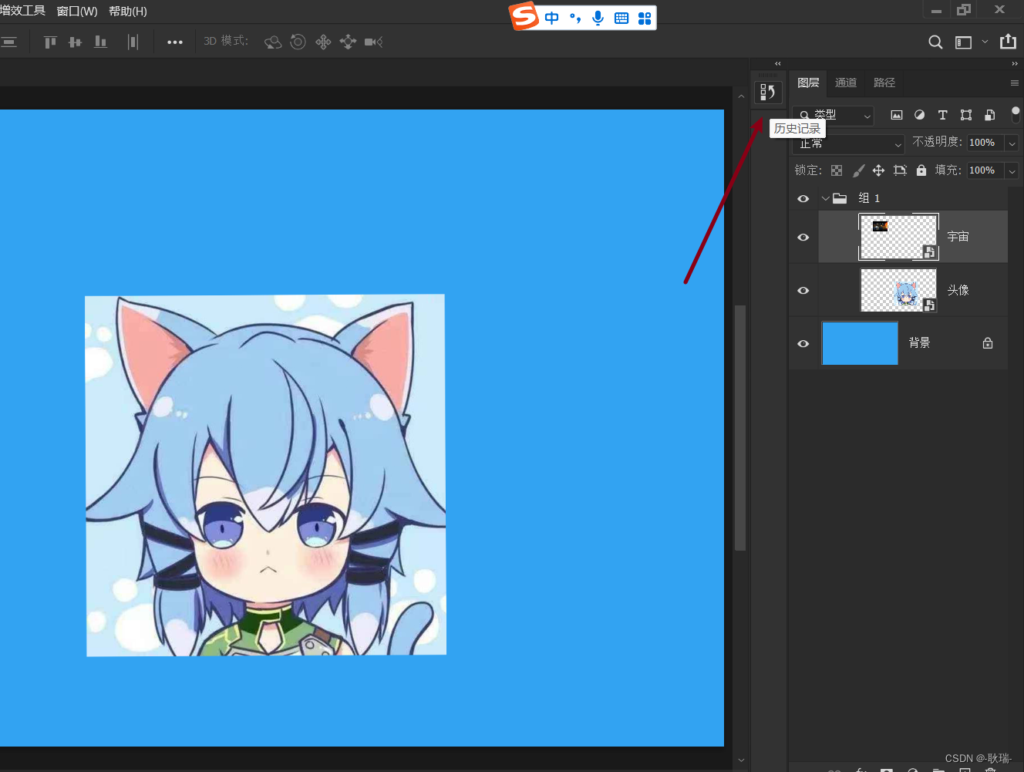Switch to the 图层 tab
1024x772 pixels.
point(808,83)
